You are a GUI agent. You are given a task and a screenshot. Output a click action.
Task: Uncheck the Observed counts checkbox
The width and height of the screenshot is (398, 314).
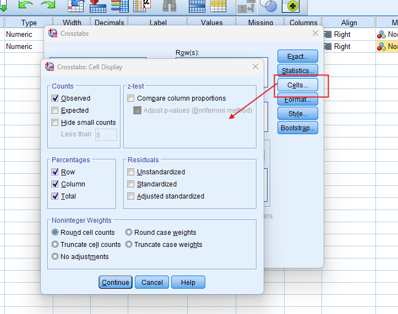[55, 98]
